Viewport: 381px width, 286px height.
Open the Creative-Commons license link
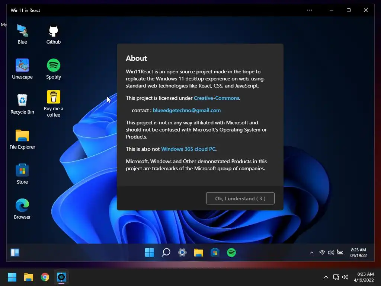217,98
